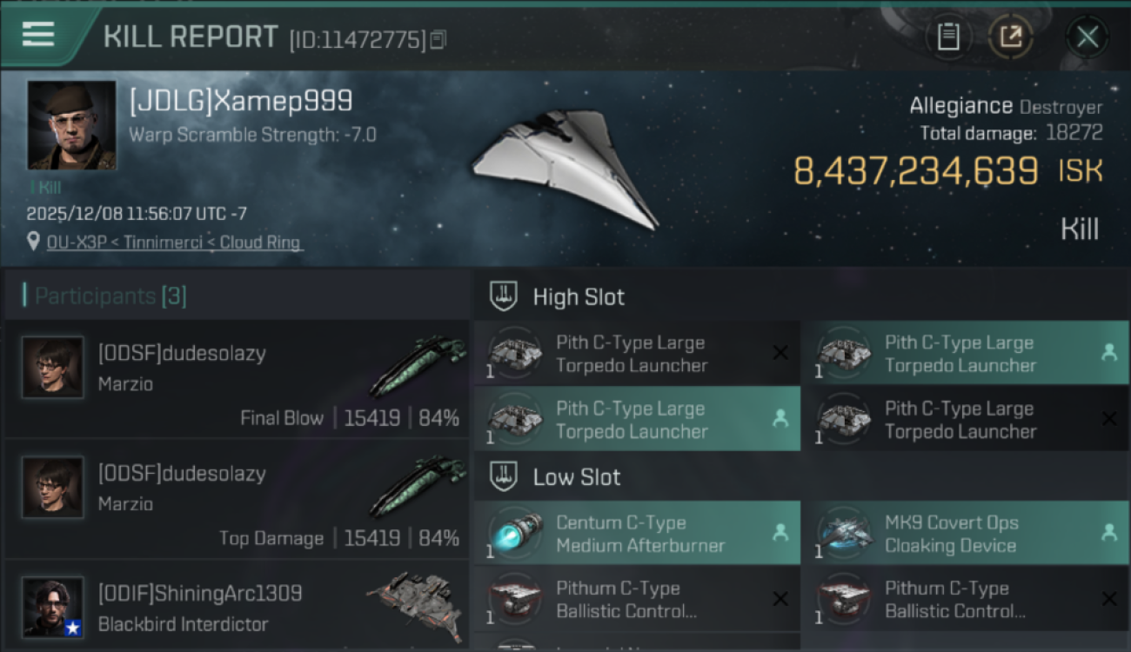Share the kill report externally
Screen dimensions: 1131x652
pyautogui.click(x=1010, y=37)
